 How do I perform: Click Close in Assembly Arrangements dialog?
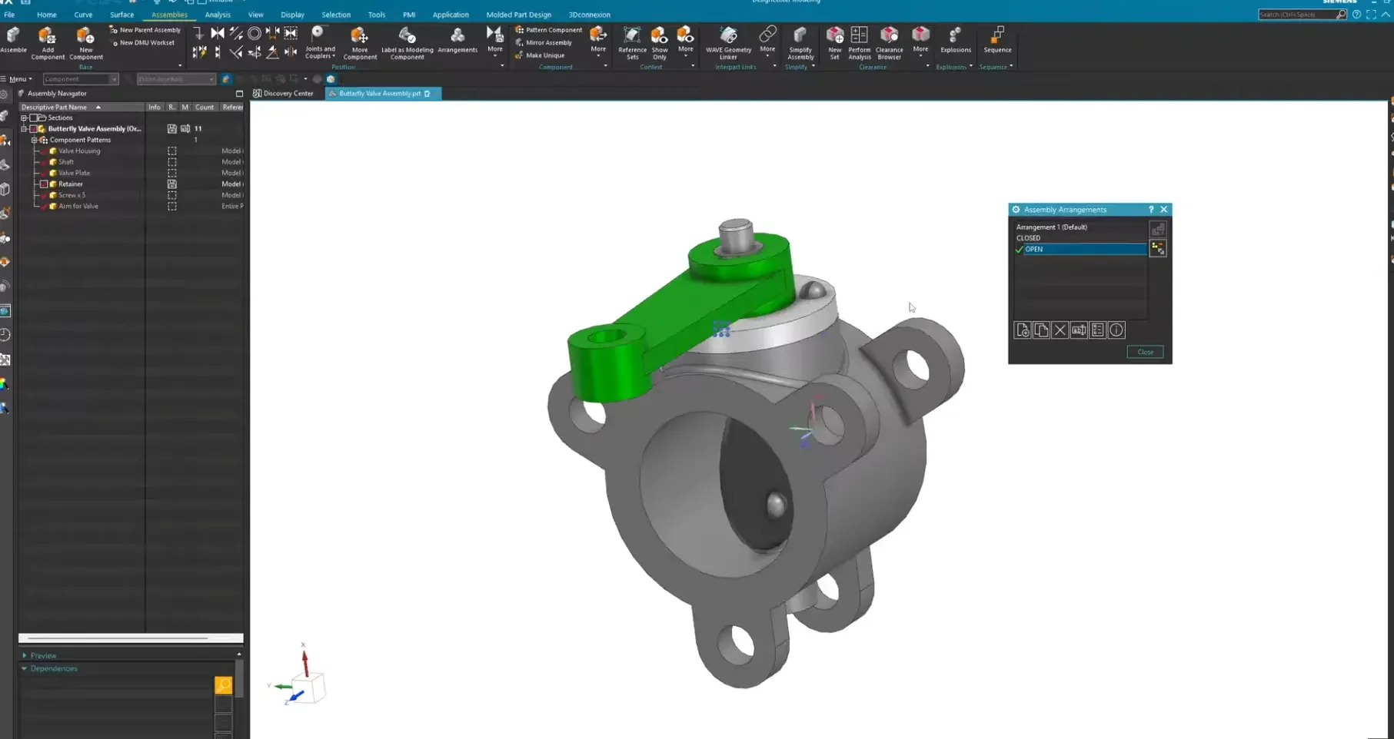pyautogui.click(x=1145, y=352)
